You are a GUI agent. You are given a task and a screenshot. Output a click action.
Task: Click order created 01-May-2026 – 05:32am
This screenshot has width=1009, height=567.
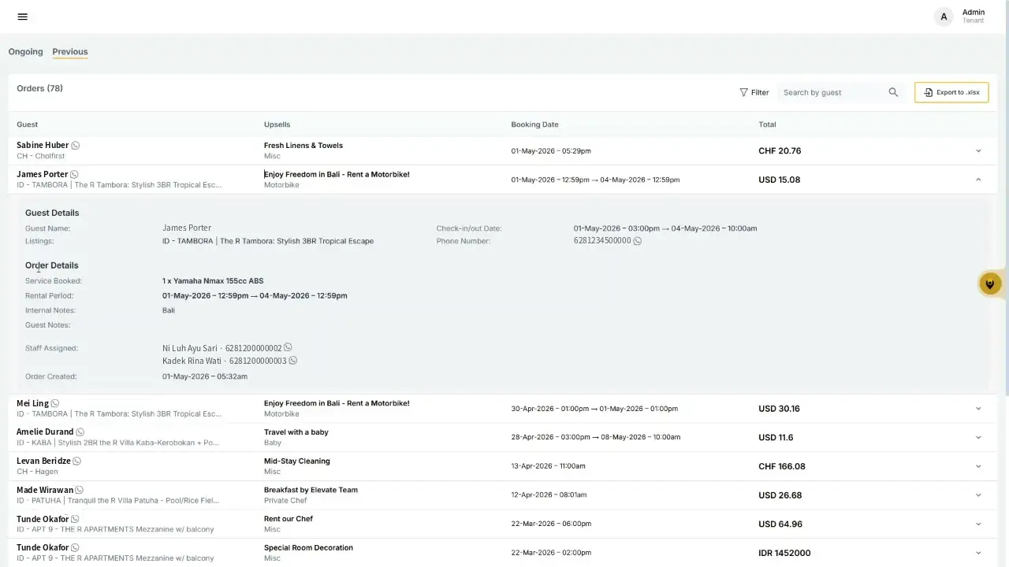205,376
